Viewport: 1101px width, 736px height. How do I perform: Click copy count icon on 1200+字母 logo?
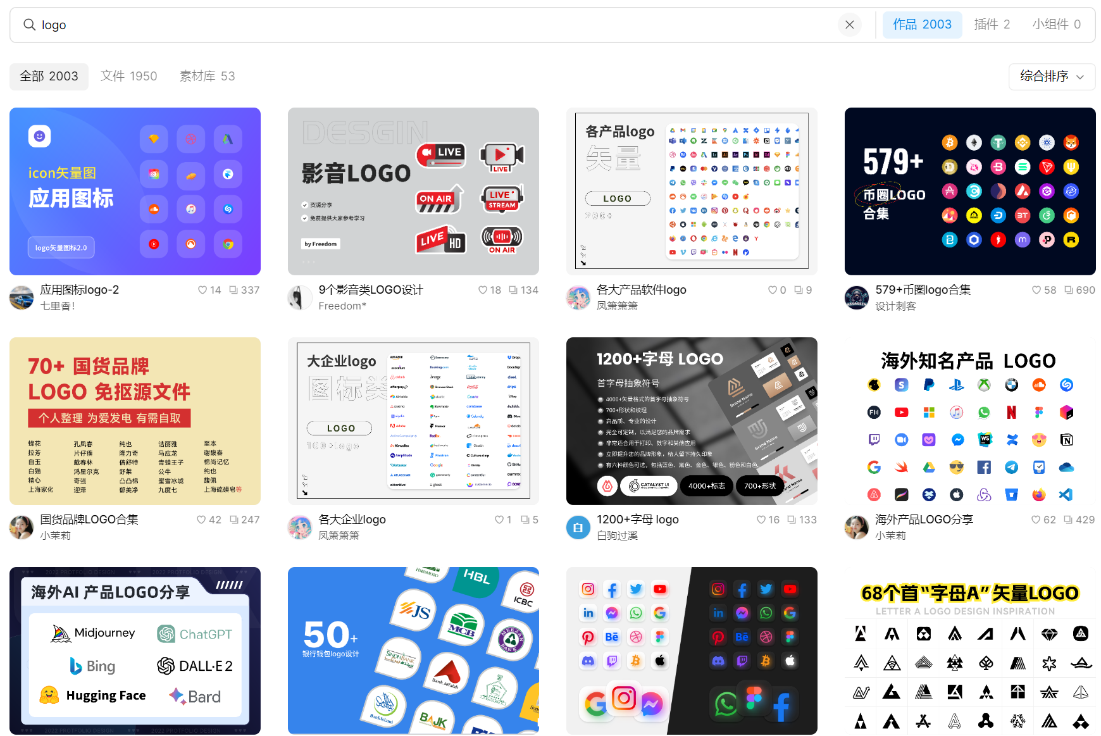tap(792, 520)
